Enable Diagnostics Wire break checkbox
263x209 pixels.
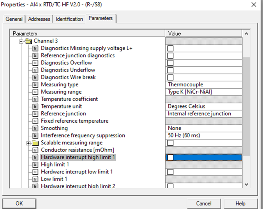(x=170, y=77)
